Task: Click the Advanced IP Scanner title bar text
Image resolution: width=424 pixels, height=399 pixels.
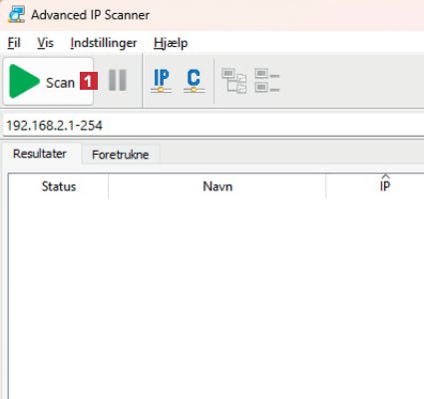Action: click(x=90, y=15)
